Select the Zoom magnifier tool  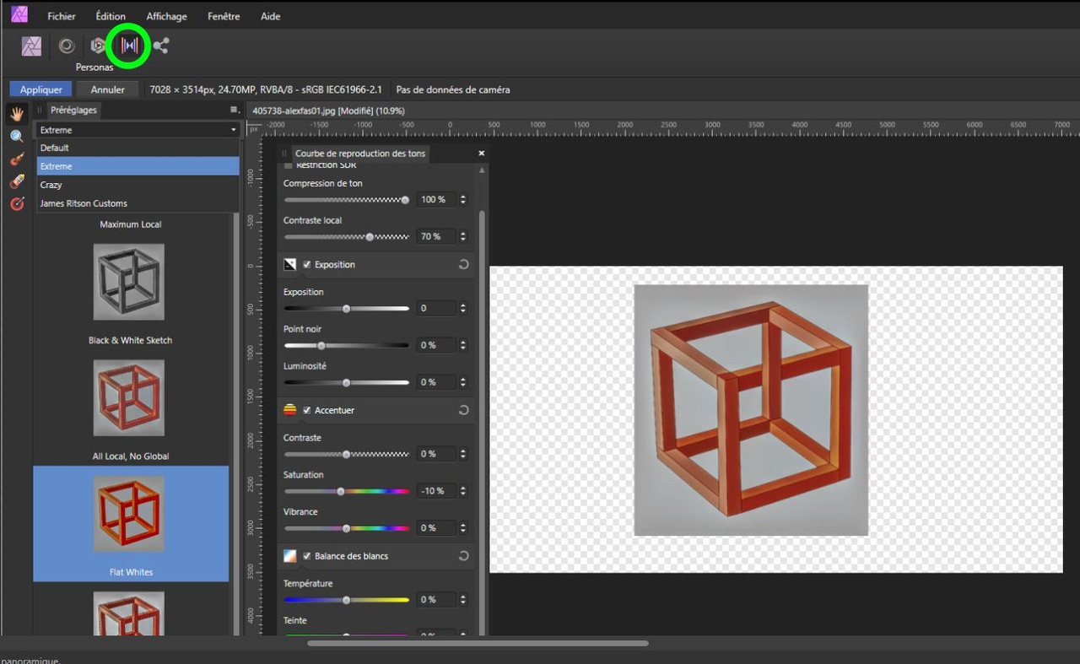[17, 136]
